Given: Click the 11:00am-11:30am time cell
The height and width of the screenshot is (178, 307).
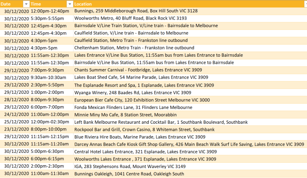Looking at the screenshot, I should pos(52,174).
